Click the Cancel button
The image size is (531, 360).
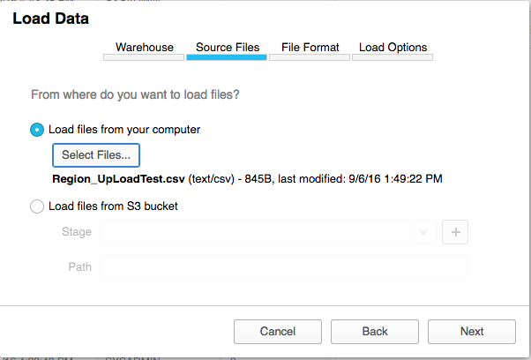[278, 332]
